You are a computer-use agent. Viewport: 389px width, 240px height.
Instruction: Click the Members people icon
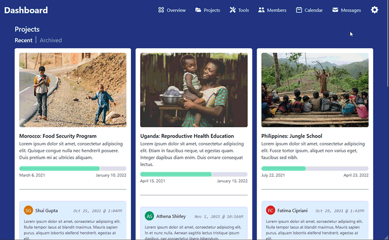tap(261, 10)
